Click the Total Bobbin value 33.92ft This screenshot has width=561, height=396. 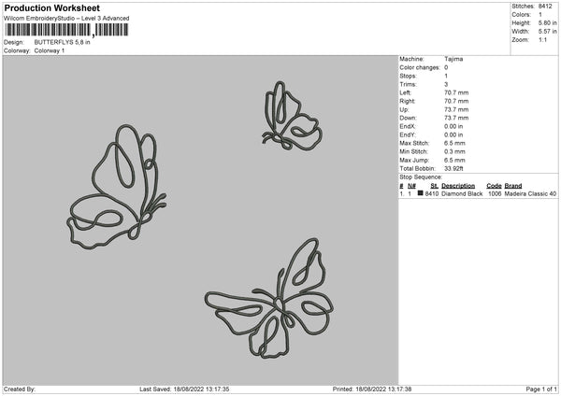tap(453, 168)
